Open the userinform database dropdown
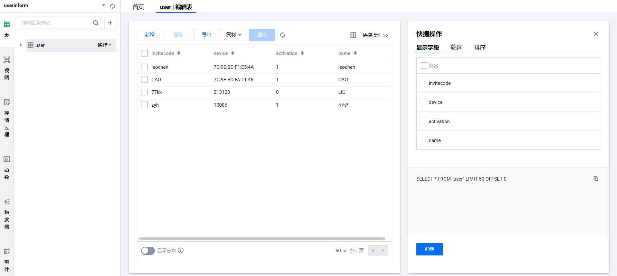 click(x=104, y=5)
